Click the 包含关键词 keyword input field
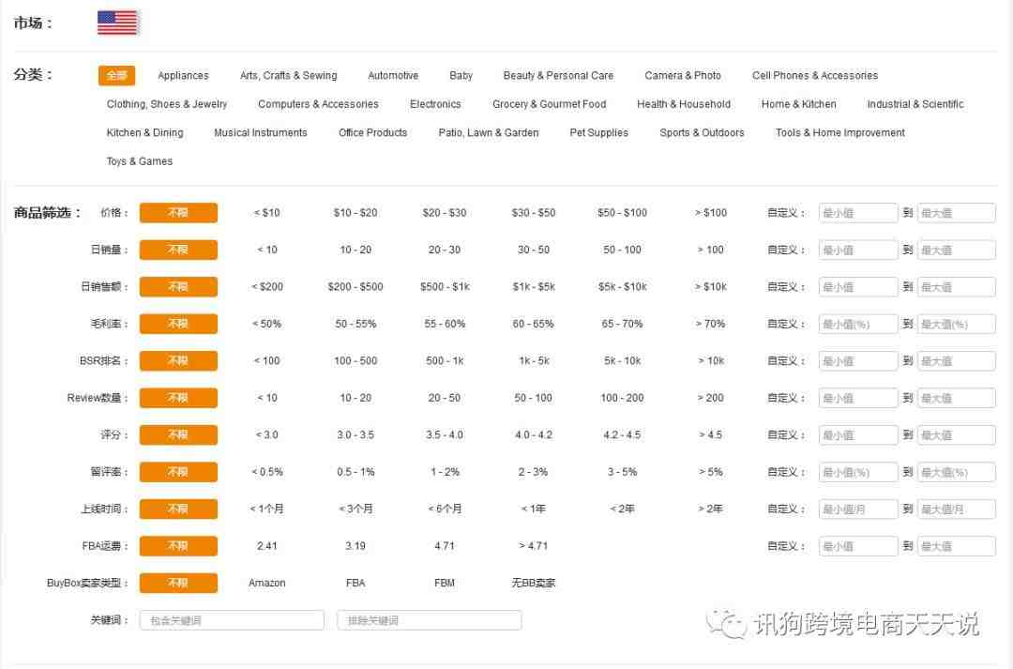Image resolution: width=1013 pixels, height=669 pixels. tap(232, 620)
